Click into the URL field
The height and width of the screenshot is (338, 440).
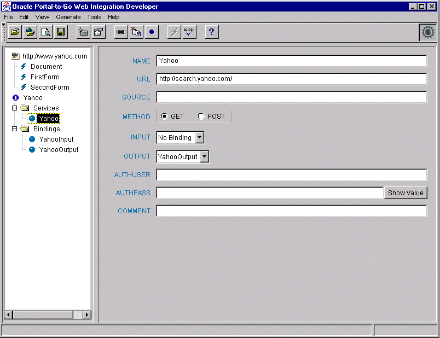292,79
